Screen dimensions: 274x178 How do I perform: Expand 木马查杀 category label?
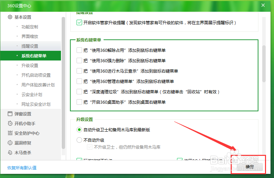point(23,152)
